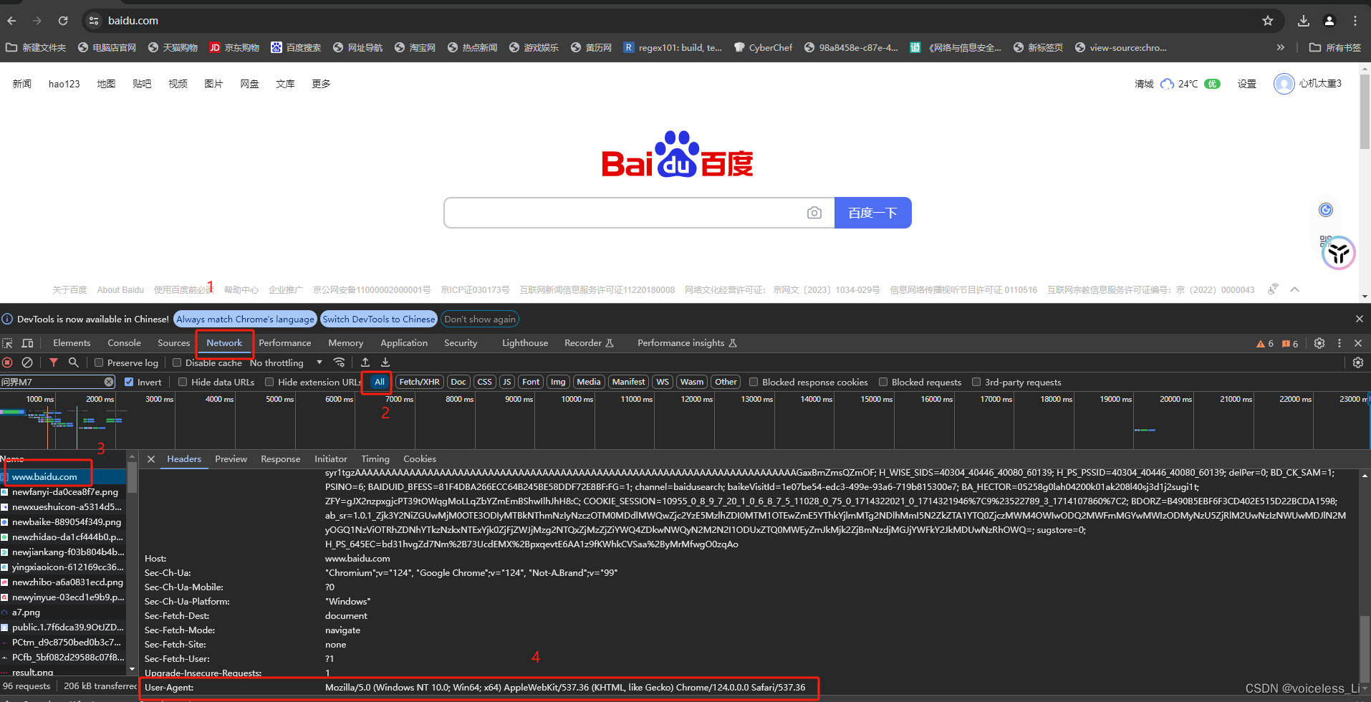Import HAR file upload icon
The width and height of the screenshot is (1371, 702).
click(x=365, y=362)
